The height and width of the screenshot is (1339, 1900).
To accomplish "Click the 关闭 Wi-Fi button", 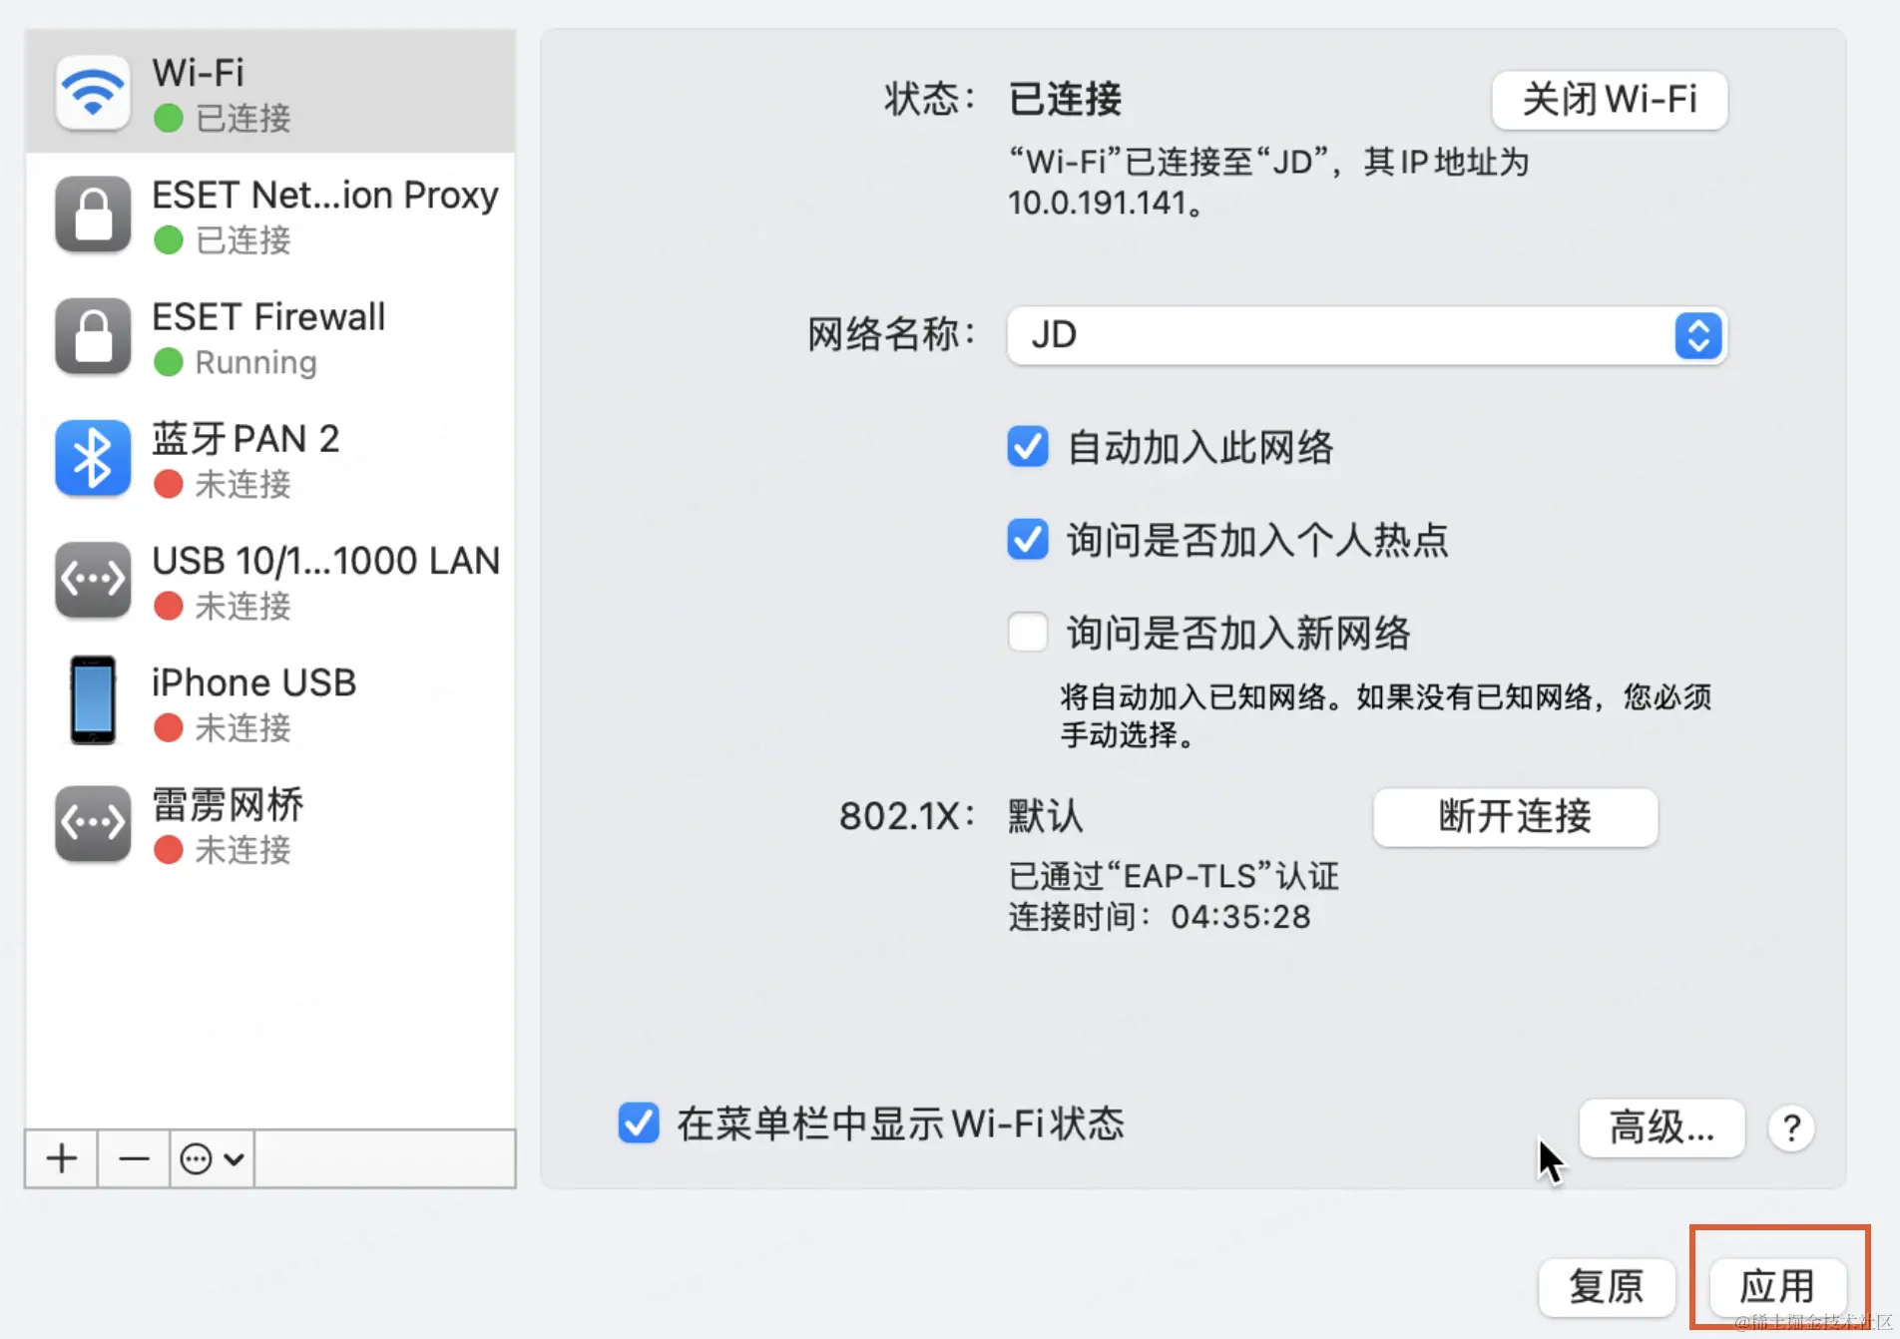I will click(1609, 100).
